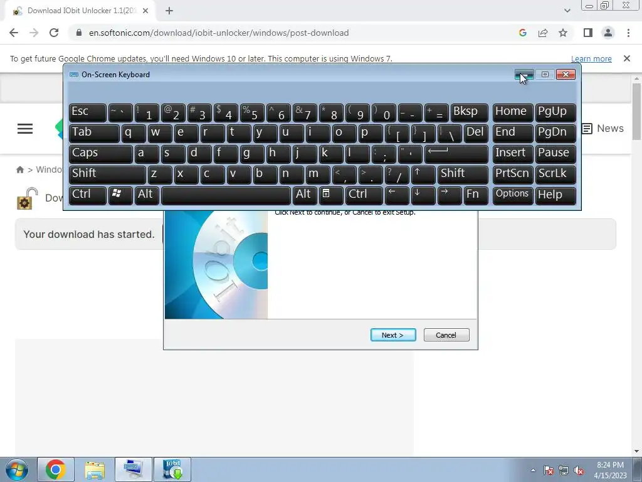
Task: Open News section on Softonic
Action: tap(603, 128)
